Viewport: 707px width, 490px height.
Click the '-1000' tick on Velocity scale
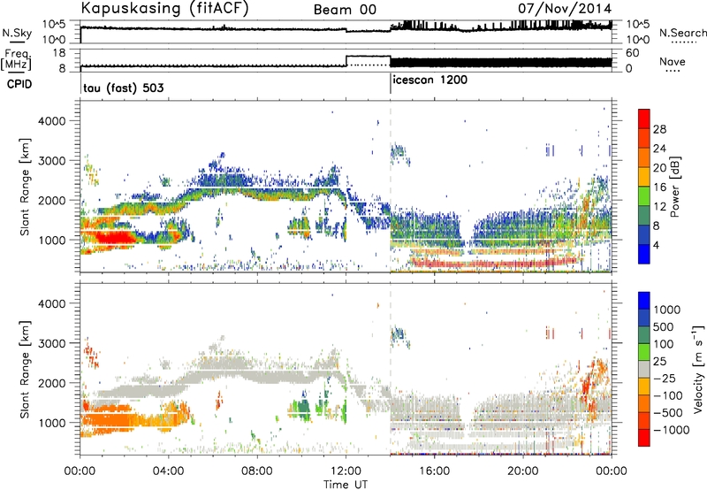pyautogui.click(x=672, y=430)
